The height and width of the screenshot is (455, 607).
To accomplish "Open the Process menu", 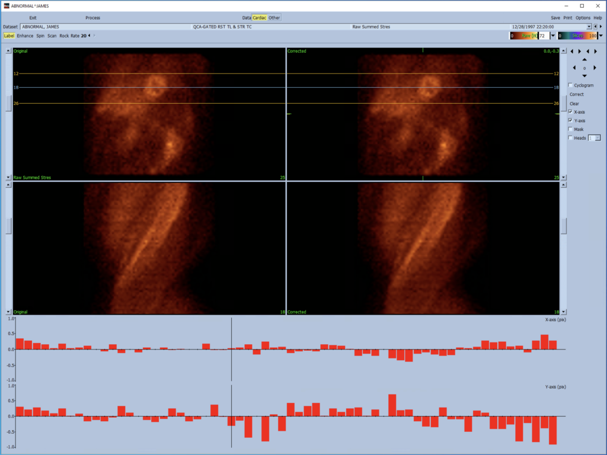I will coord(93,18).
